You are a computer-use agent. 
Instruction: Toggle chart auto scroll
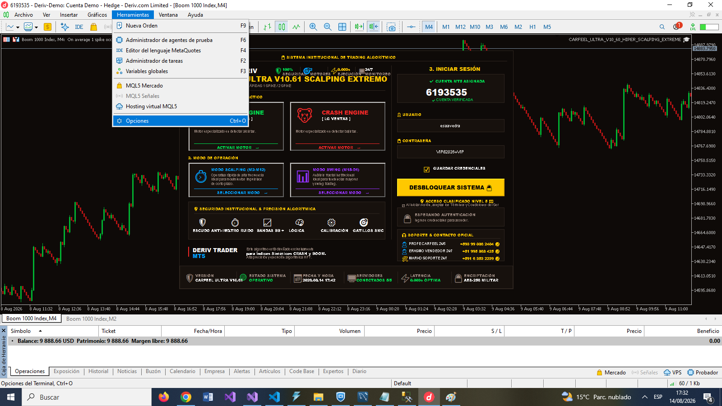pyautogui.click(x=359, y=27)
